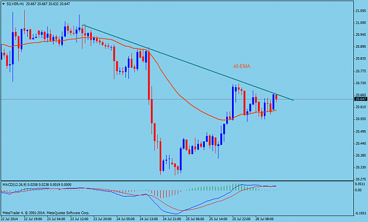This screenshot has width=368, height=222.
Task: Click the current price tag 20.647
Action: [x=360, y=99]
